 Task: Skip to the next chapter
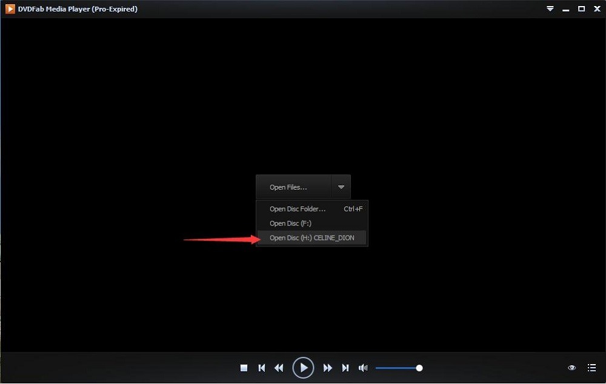point(345,368)
